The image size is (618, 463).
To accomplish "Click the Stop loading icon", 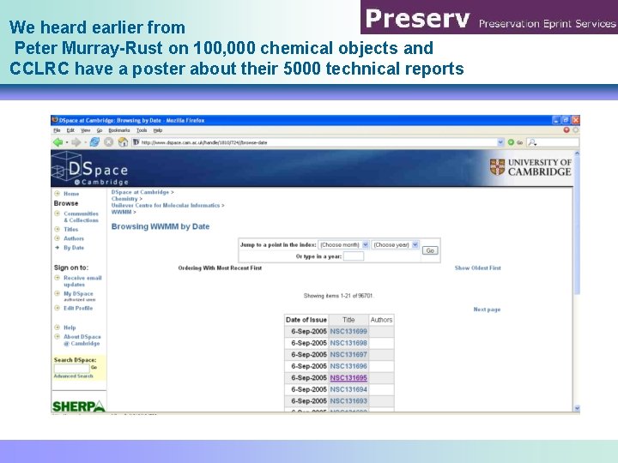I will click(109, 142).
